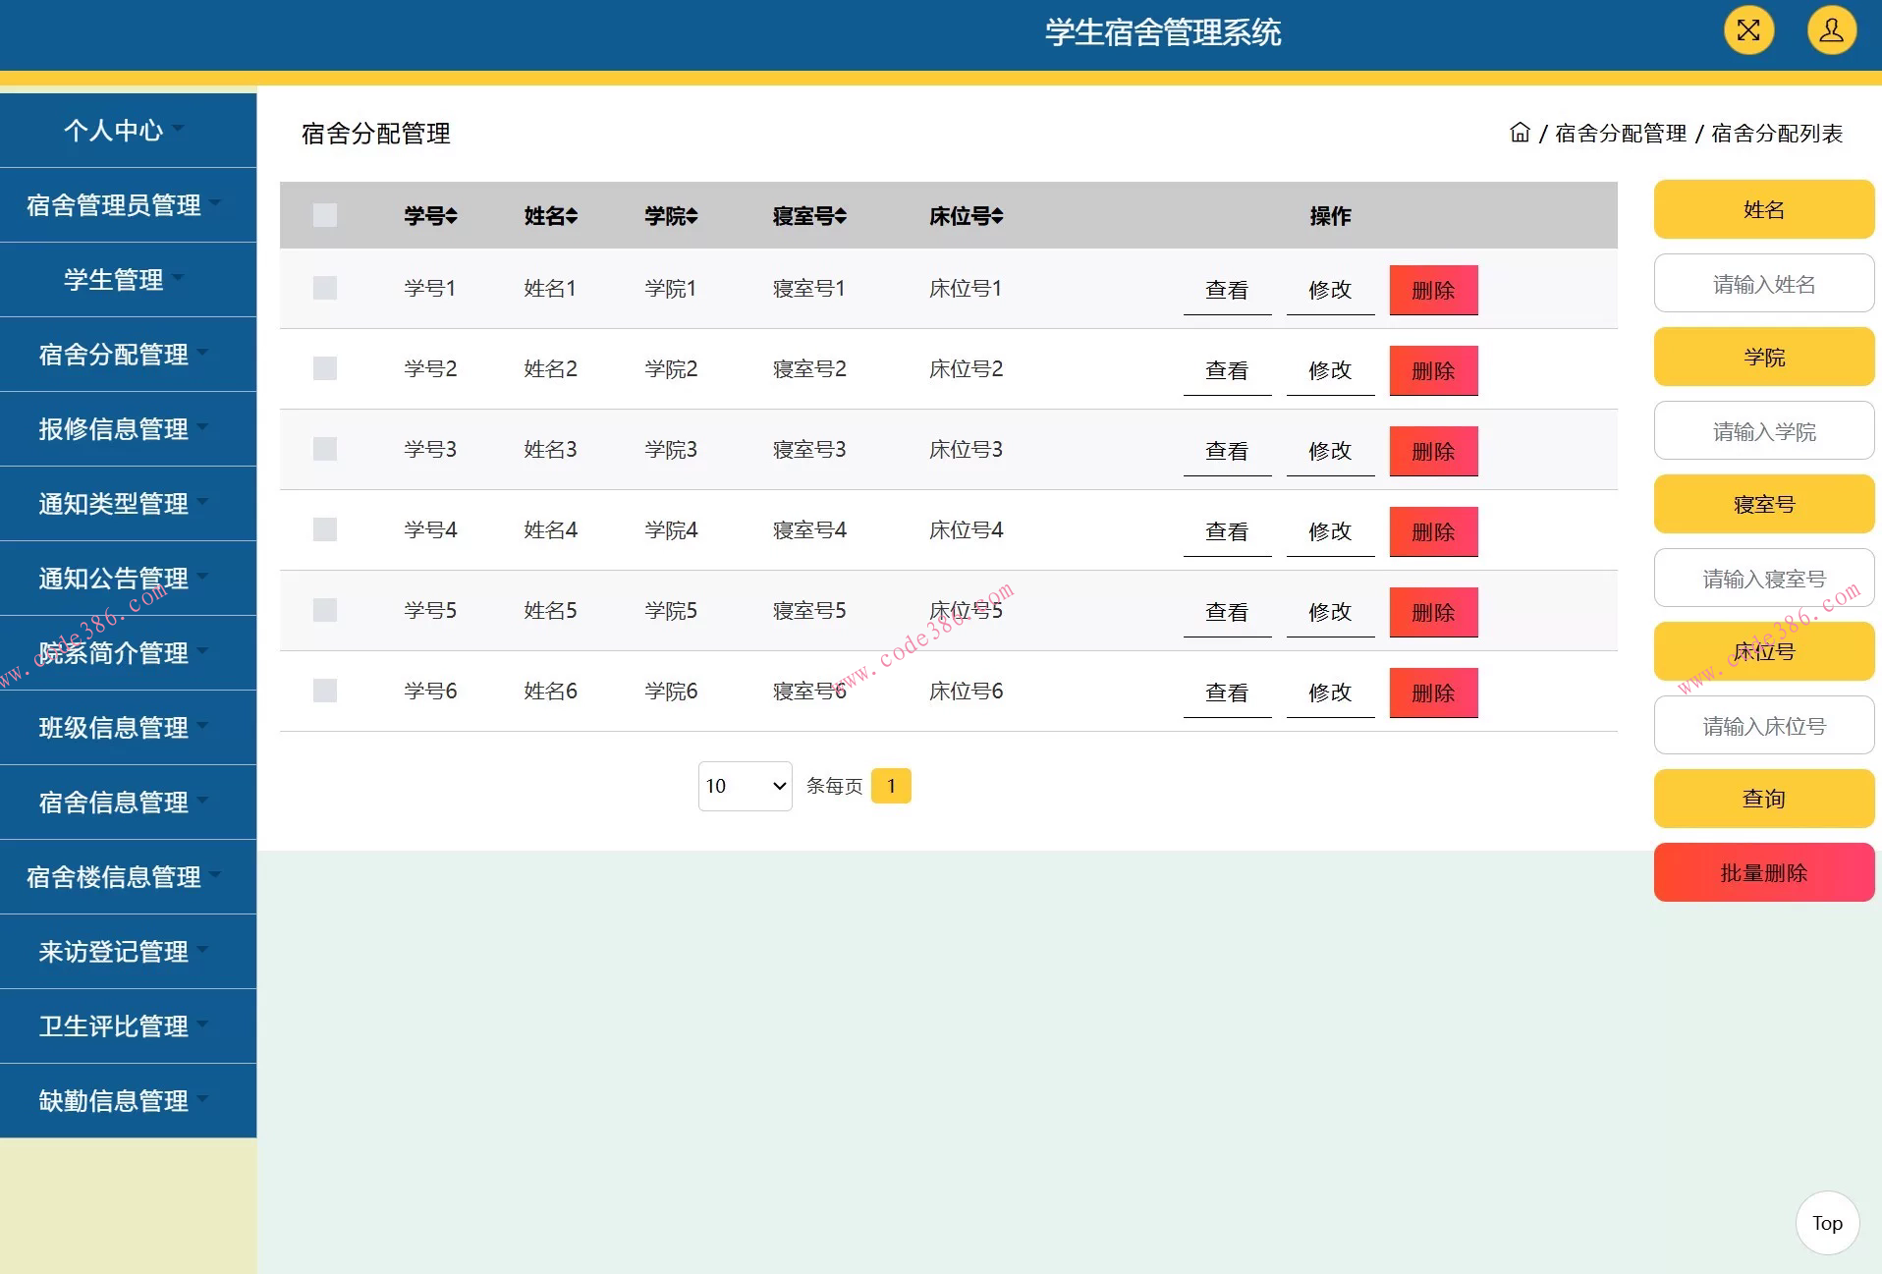Open 缺勤信息管理 from the sidebar
The width and height of the screenshot is (1882, 1274).
(x=113, y=1101)
